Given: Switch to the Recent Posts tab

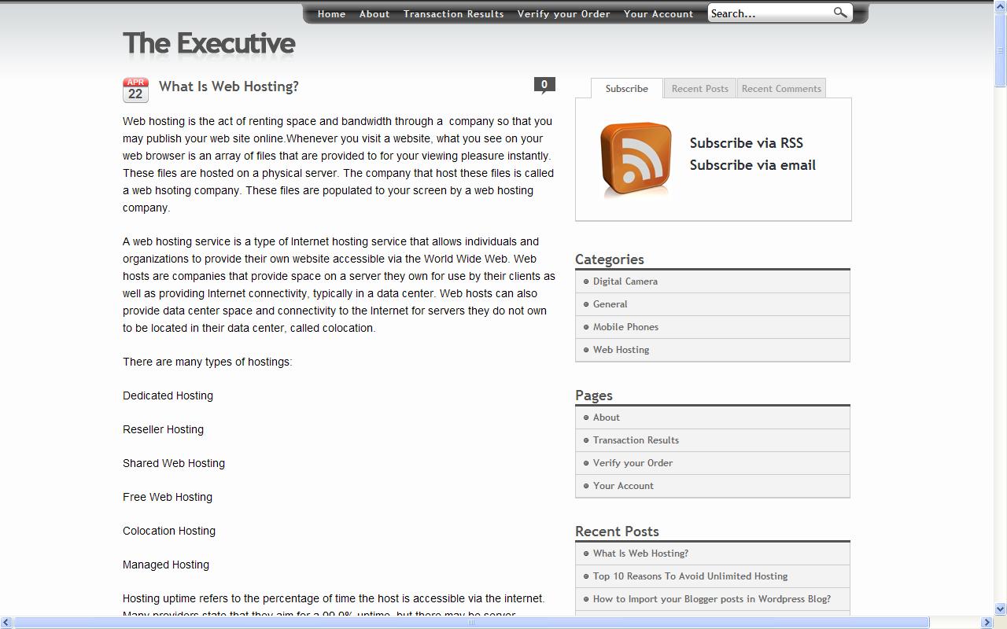Looking at the screenshot, I should (699, 89).
